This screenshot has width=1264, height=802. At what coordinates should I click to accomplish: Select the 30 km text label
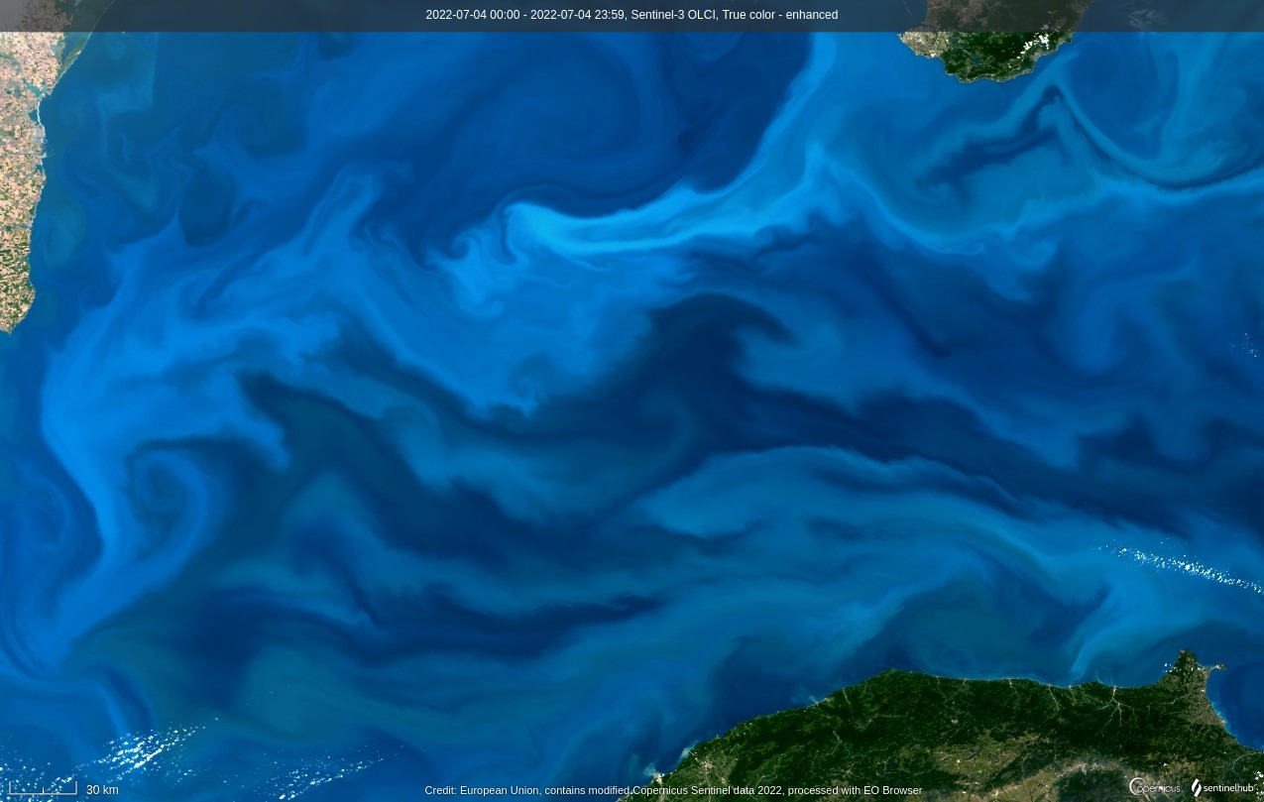pos(102,790)
